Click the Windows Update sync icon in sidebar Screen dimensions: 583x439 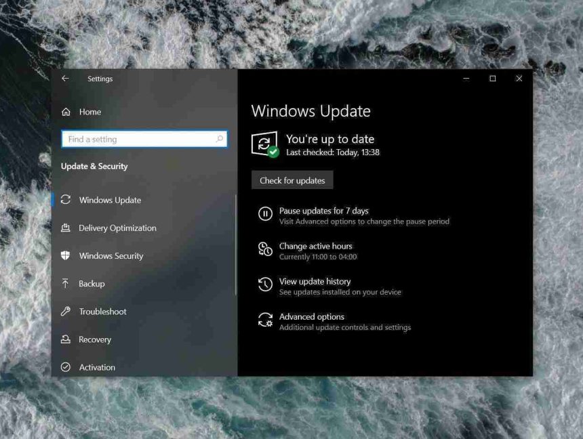[x=66, y=200]
